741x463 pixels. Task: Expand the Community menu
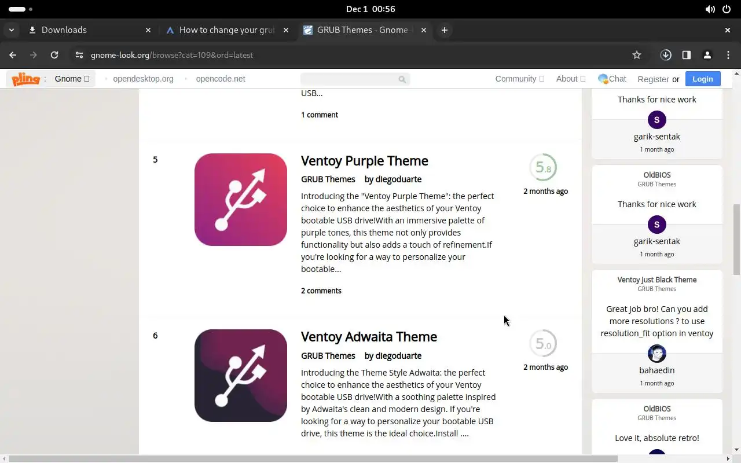(x=519, y=79)
